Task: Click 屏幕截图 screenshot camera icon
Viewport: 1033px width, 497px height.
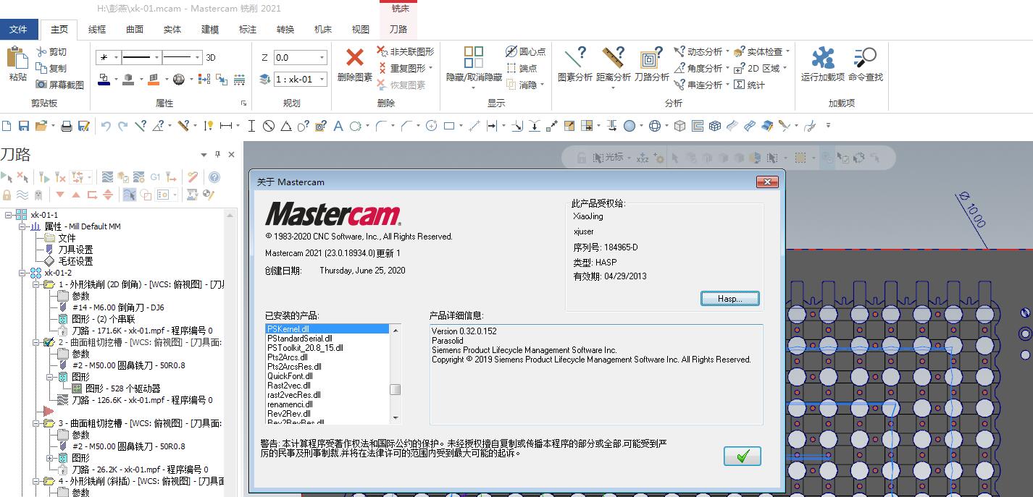Action: pyautogui.click(x=41, y=85)
